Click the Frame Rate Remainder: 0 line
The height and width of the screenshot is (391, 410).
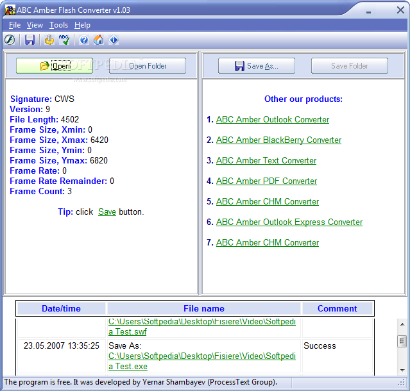pyautogui.click(x=62, y=181)
